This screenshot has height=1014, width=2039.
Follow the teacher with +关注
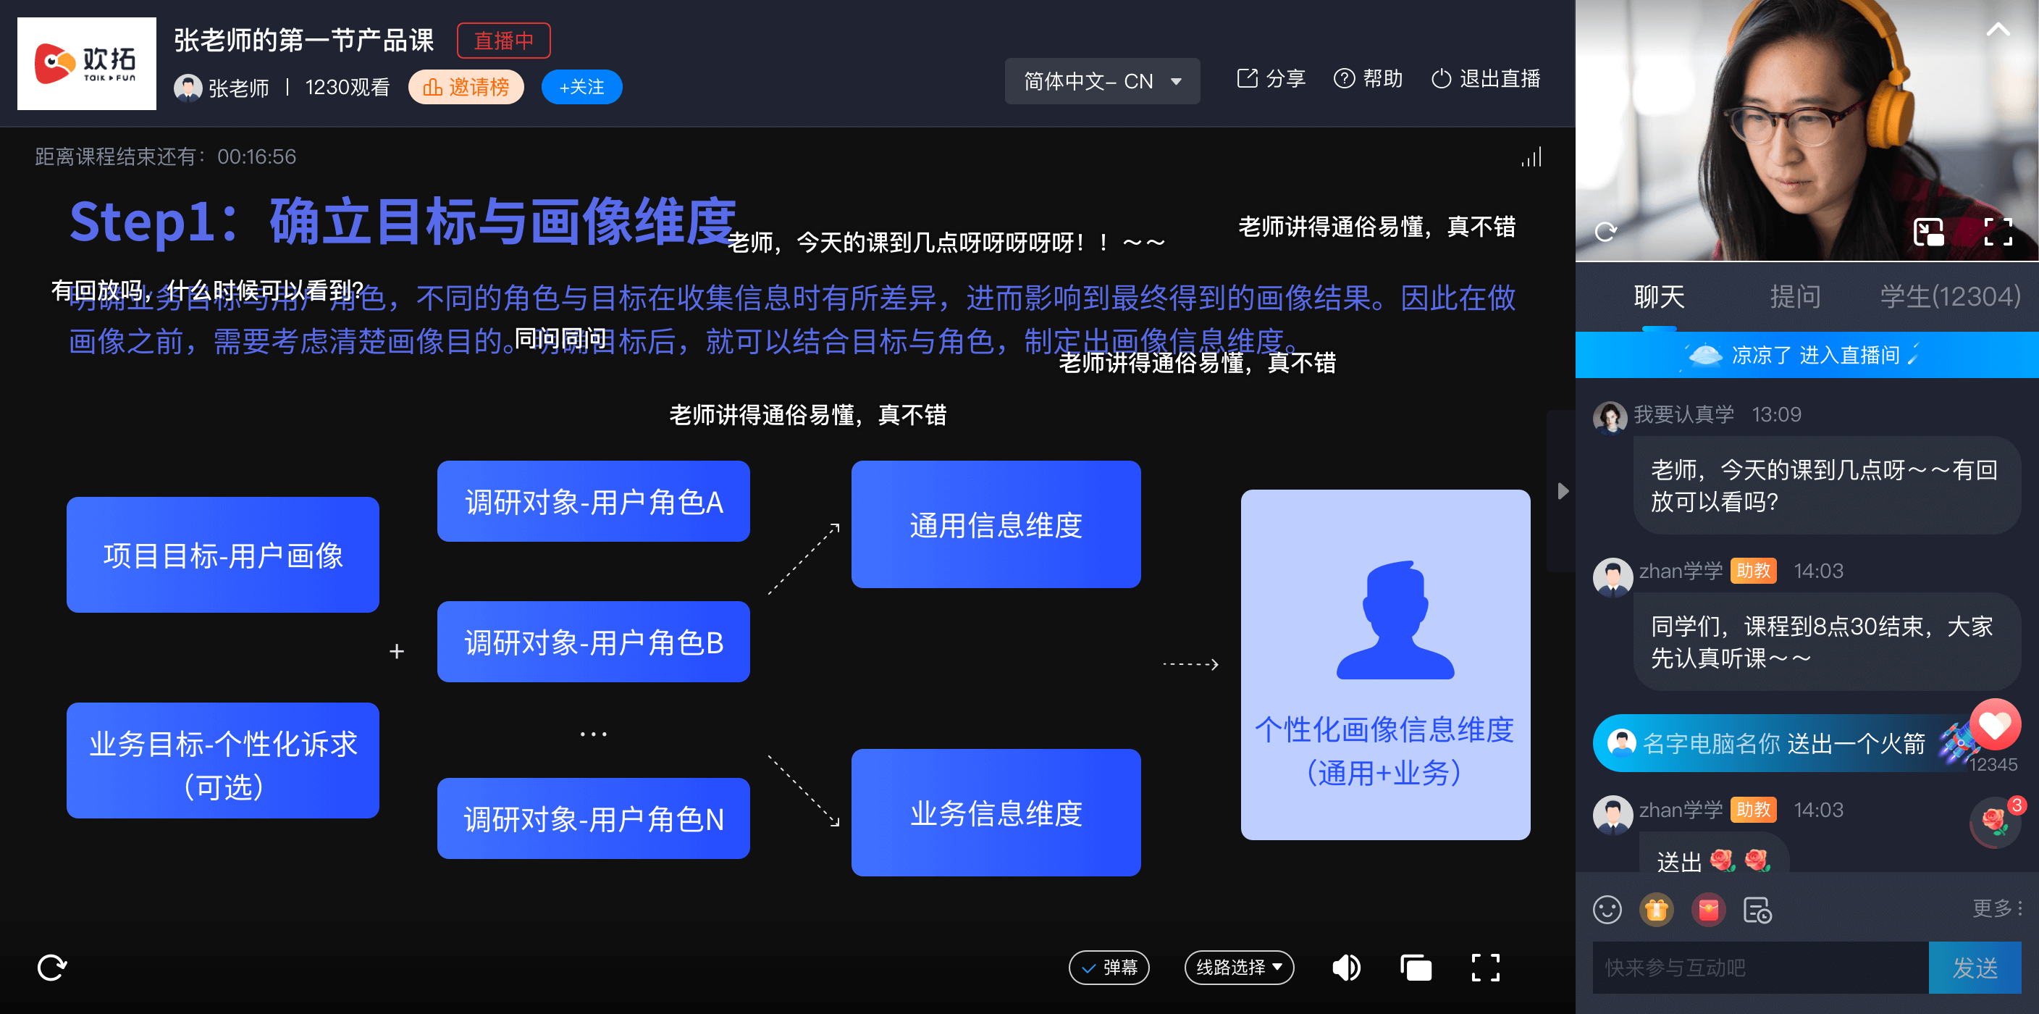(x=581, y=87)
